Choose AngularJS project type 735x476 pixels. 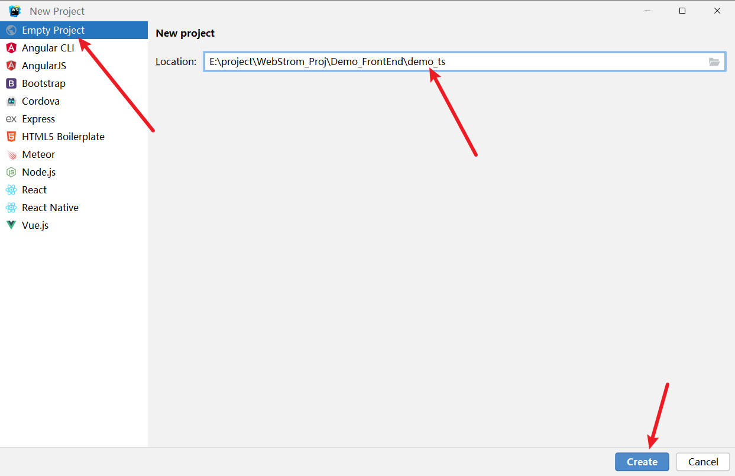click(74, 66)
